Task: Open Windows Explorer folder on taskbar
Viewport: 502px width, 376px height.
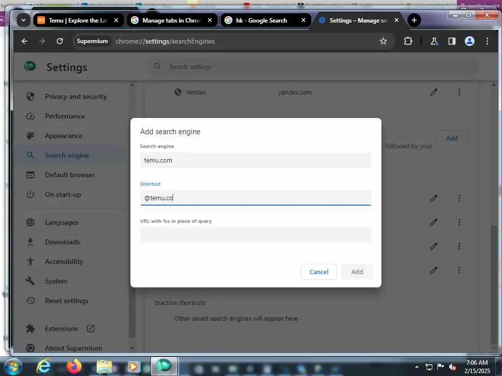Action: 104,367
